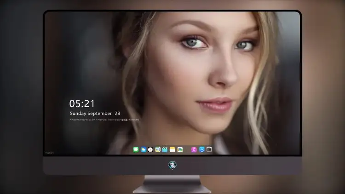This screenshot has height=194, width=345.
Task: Open the teal clapperboard Videos app
Action: [x=165, y=150]
